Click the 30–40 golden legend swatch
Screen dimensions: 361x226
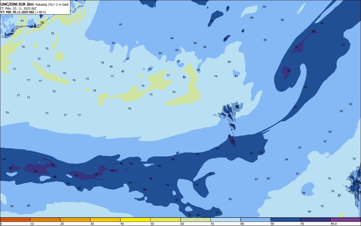pos(105,220)
